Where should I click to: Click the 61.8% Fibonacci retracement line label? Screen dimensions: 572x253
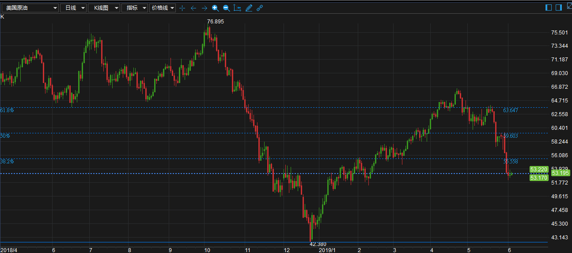pos(7,110)
